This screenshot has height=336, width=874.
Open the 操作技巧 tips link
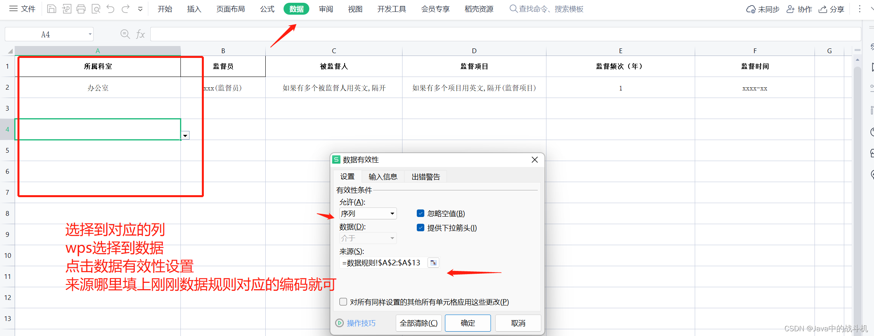[356, 323]
